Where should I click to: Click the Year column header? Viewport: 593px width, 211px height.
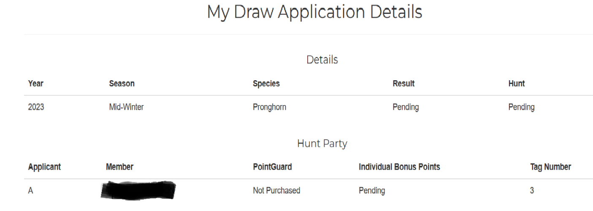(x=35, y=84)
